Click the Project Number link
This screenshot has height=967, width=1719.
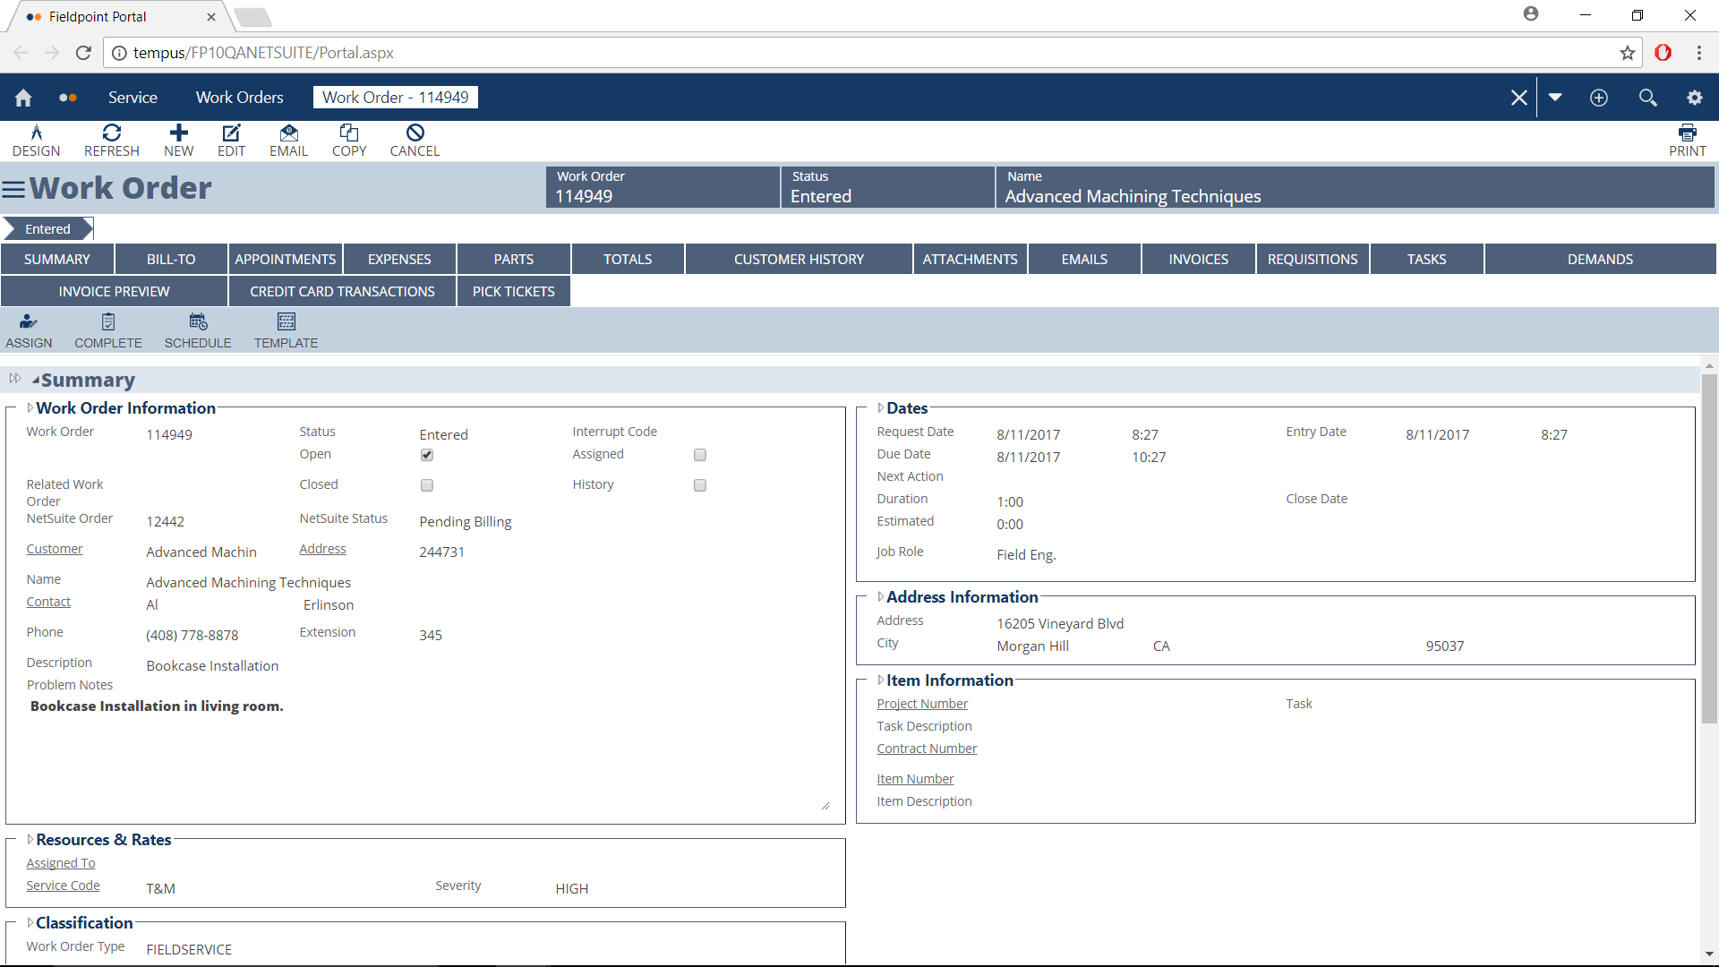pos(922,704)
